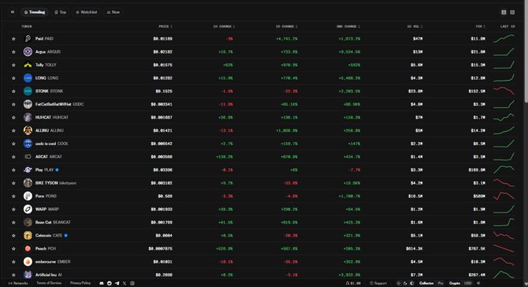
Task: Click the Play token logo
Action: [x=28, y=170]
